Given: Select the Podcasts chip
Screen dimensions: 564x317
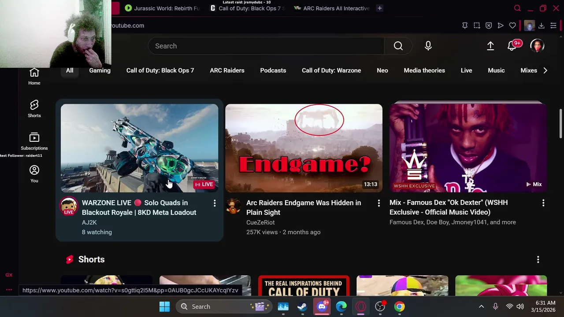Looking at the screenshot, I should tap(273, 70).
